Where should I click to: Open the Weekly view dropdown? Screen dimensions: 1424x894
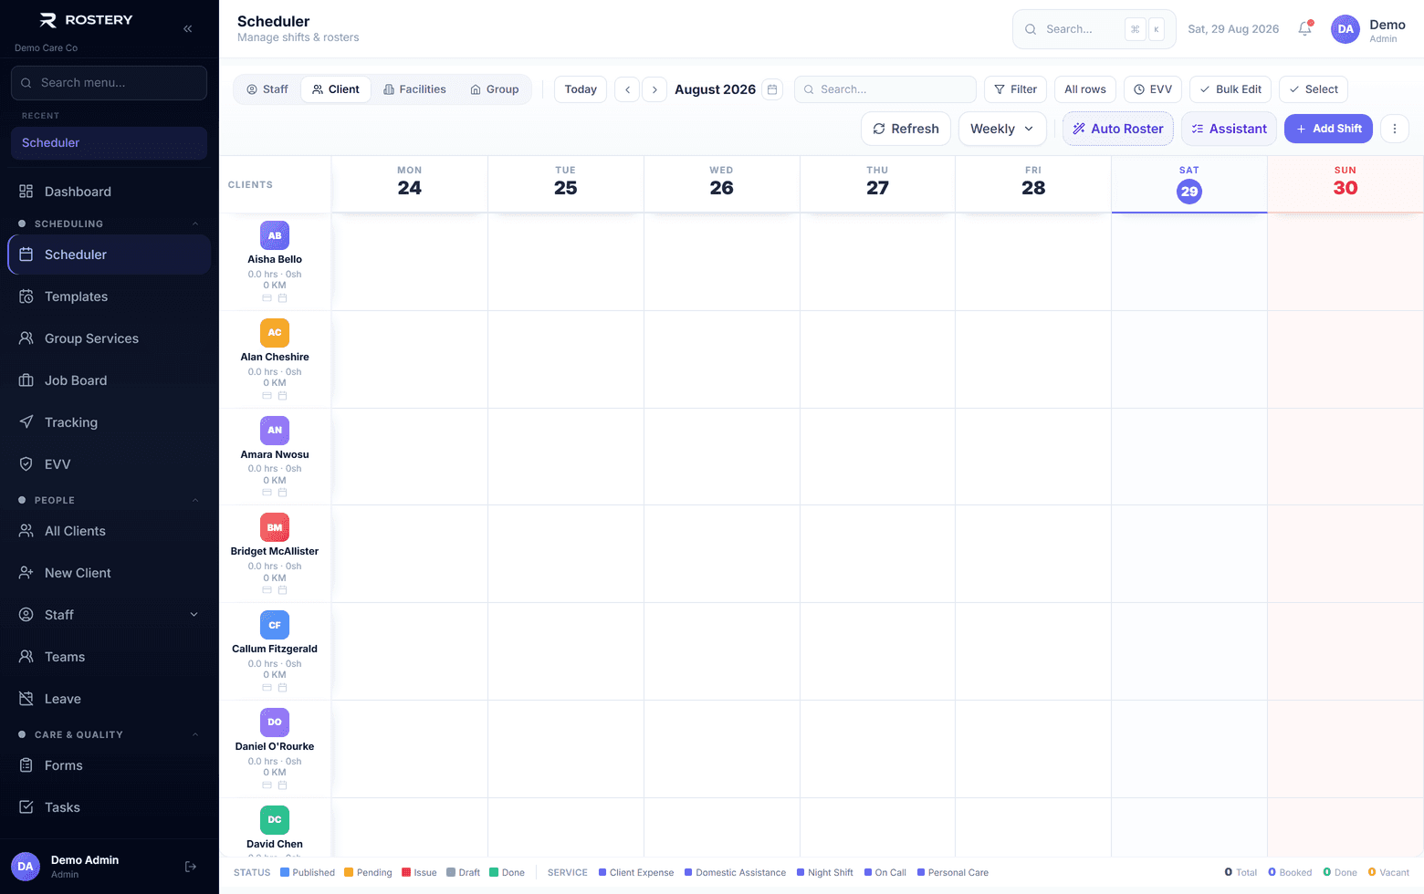pos(1002,129)
